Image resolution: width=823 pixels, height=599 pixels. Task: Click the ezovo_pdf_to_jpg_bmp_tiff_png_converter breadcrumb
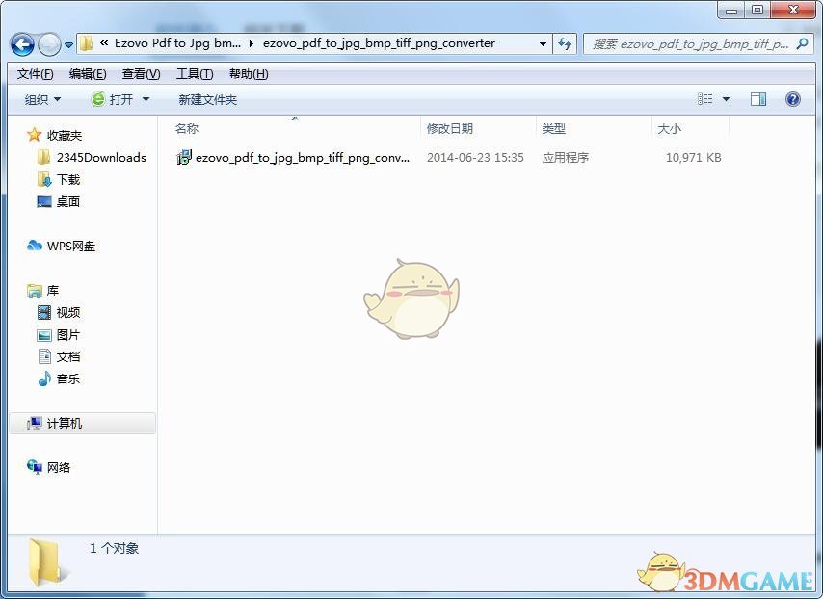[379, 43]
